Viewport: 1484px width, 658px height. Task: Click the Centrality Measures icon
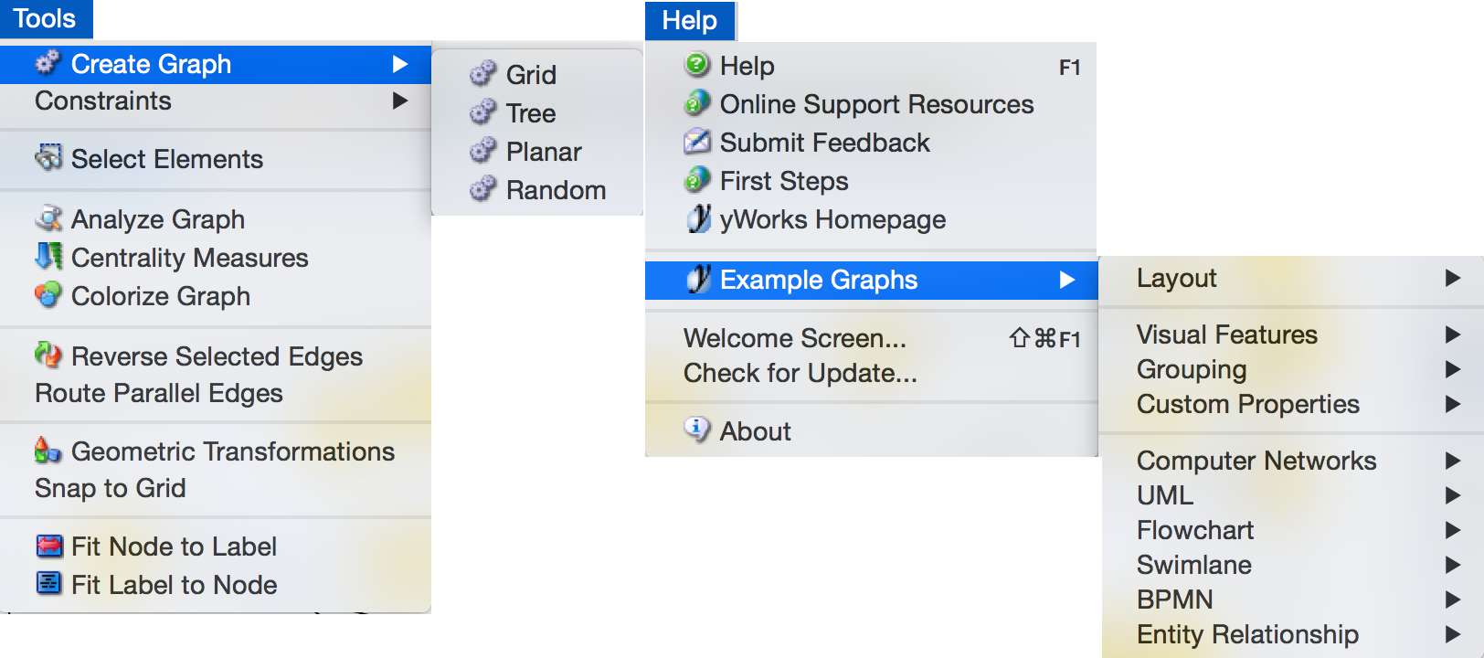48,257
